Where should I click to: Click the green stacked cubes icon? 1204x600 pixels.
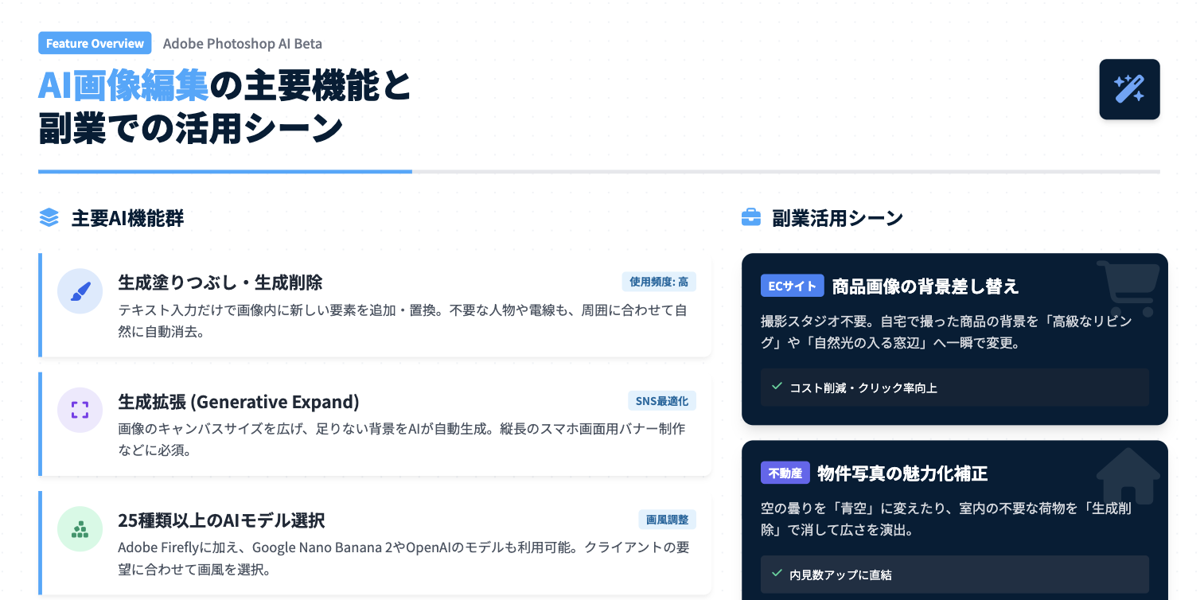80,529
